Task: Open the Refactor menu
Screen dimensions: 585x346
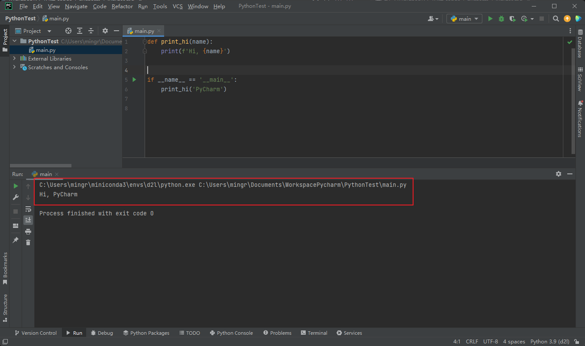Action: tap(123, 6)
